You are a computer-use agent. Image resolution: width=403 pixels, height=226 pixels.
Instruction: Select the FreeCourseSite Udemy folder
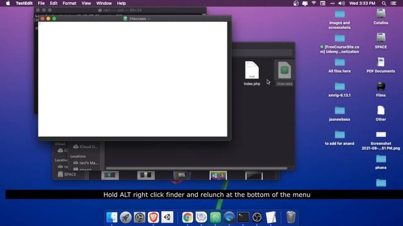[339, 43]
